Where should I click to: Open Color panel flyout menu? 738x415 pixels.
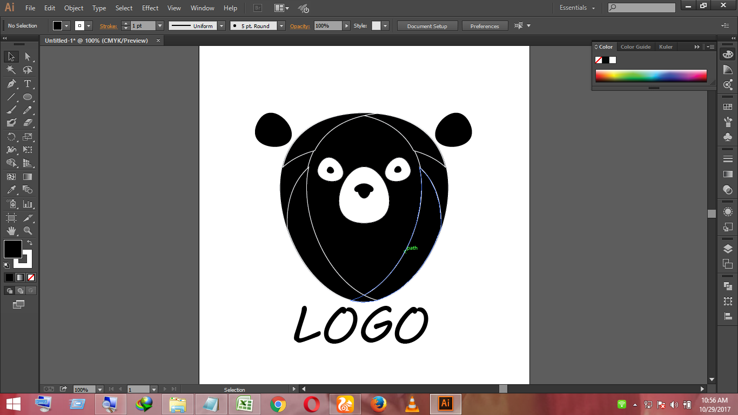[x=710, y=47]
